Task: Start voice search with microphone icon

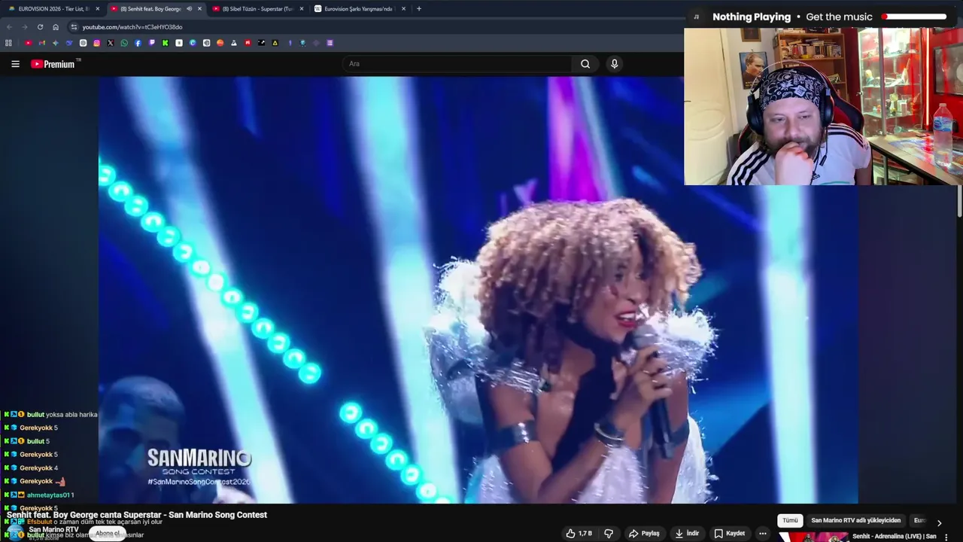Action: [x=614, y=64]
